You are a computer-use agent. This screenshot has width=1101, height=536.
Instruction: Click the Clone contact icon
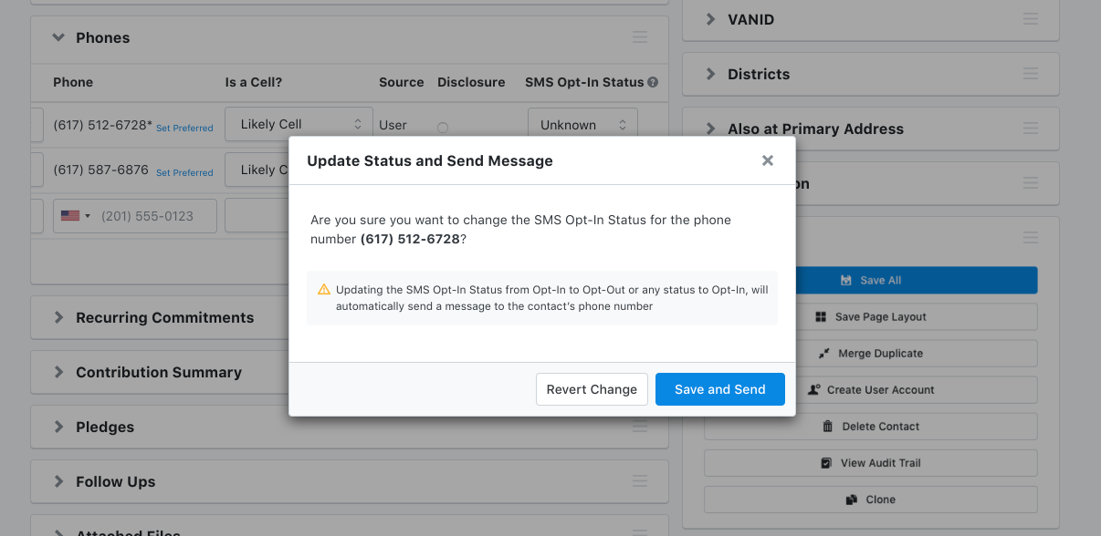click(850, 499)
